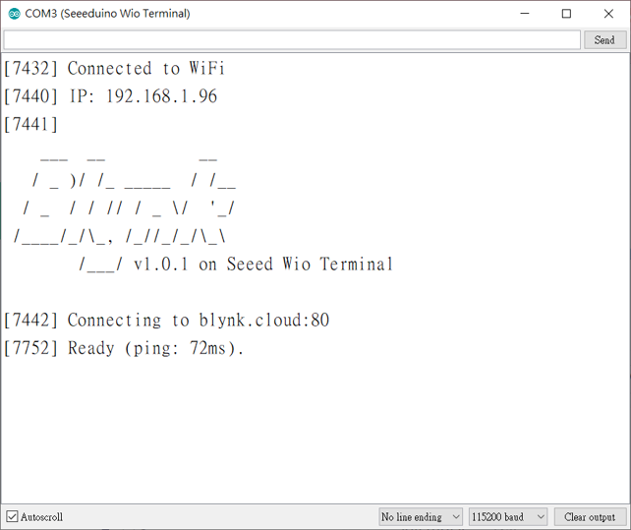Viewport: 631px width, 530px height.
Task: Toggle the Autoscroll checkbox
Action: (x=12, y=516)
